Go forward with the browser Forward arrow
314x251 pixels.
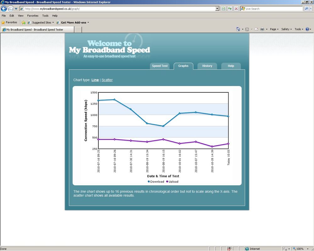(x=11, y=8)
